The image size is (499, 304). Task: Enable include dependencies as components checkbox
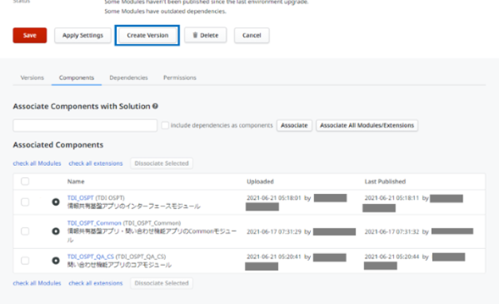165,126
